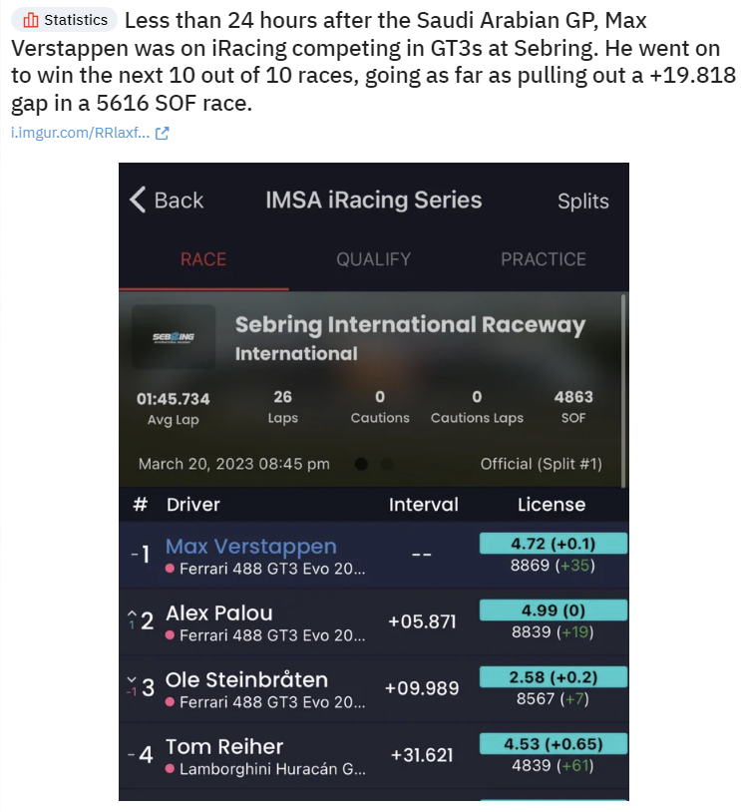Click the Sebring track logo thumbnail

[174, 336]
